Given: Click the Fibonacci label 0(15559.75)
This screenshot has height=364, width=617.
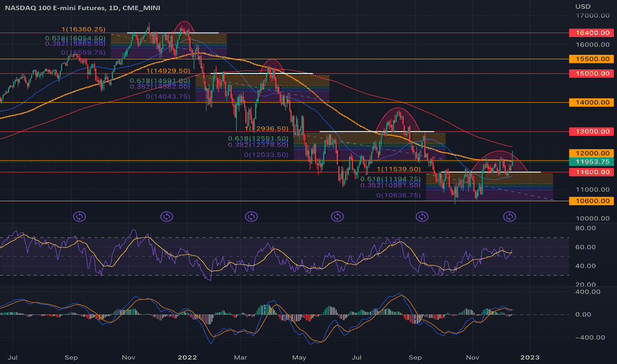Looking at the screenshot, I should 83,52.
